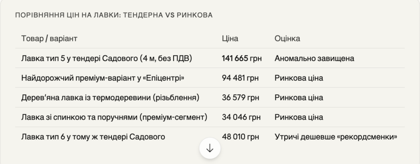The width and height of the screenshot is (420, 164).
Task: Click the price 48 010 грн
Action: tap(240, 137)
